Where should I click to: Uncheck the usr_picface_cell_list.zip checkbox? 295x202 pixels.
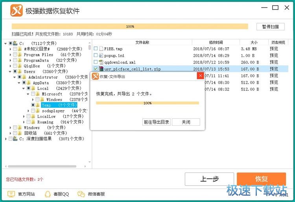pos(96,69)
